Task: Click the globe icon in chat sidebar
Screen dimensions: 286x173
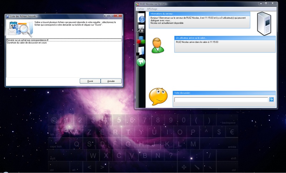Action: point(142,19)
